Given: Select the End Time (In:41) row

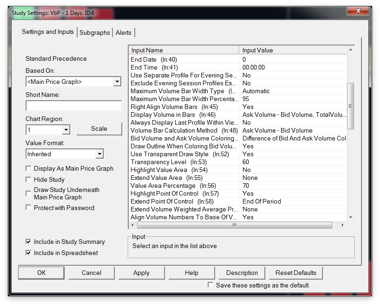Looking at the screenshot, I should [x=238, y=68].
